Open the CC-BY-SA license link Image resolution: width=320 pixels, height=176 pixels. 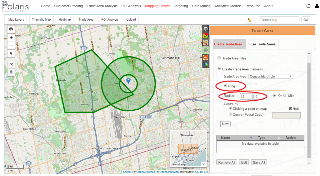pyautogui.click(x=202, y=172)
